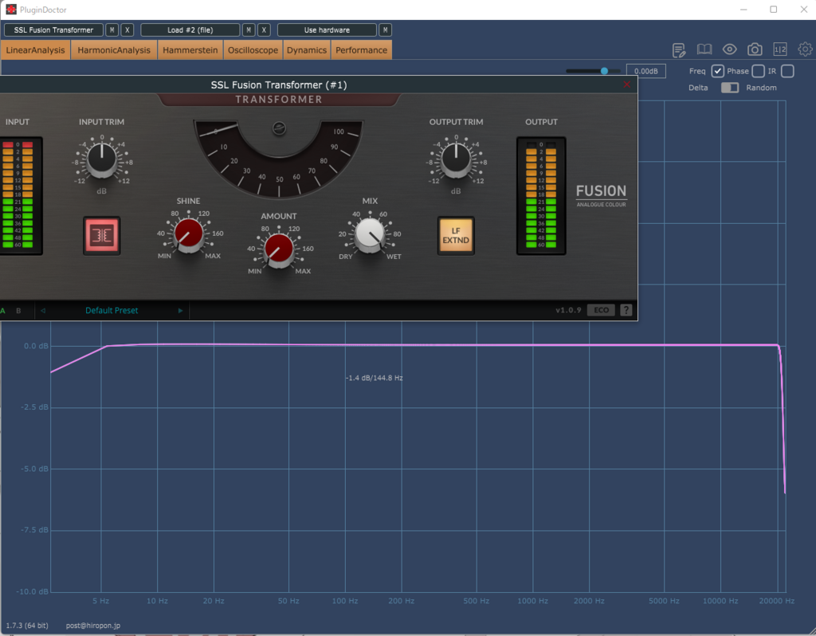Enable the IR checkbox
The height and width of the screenshot is (636, 816).
pos(787,71)
